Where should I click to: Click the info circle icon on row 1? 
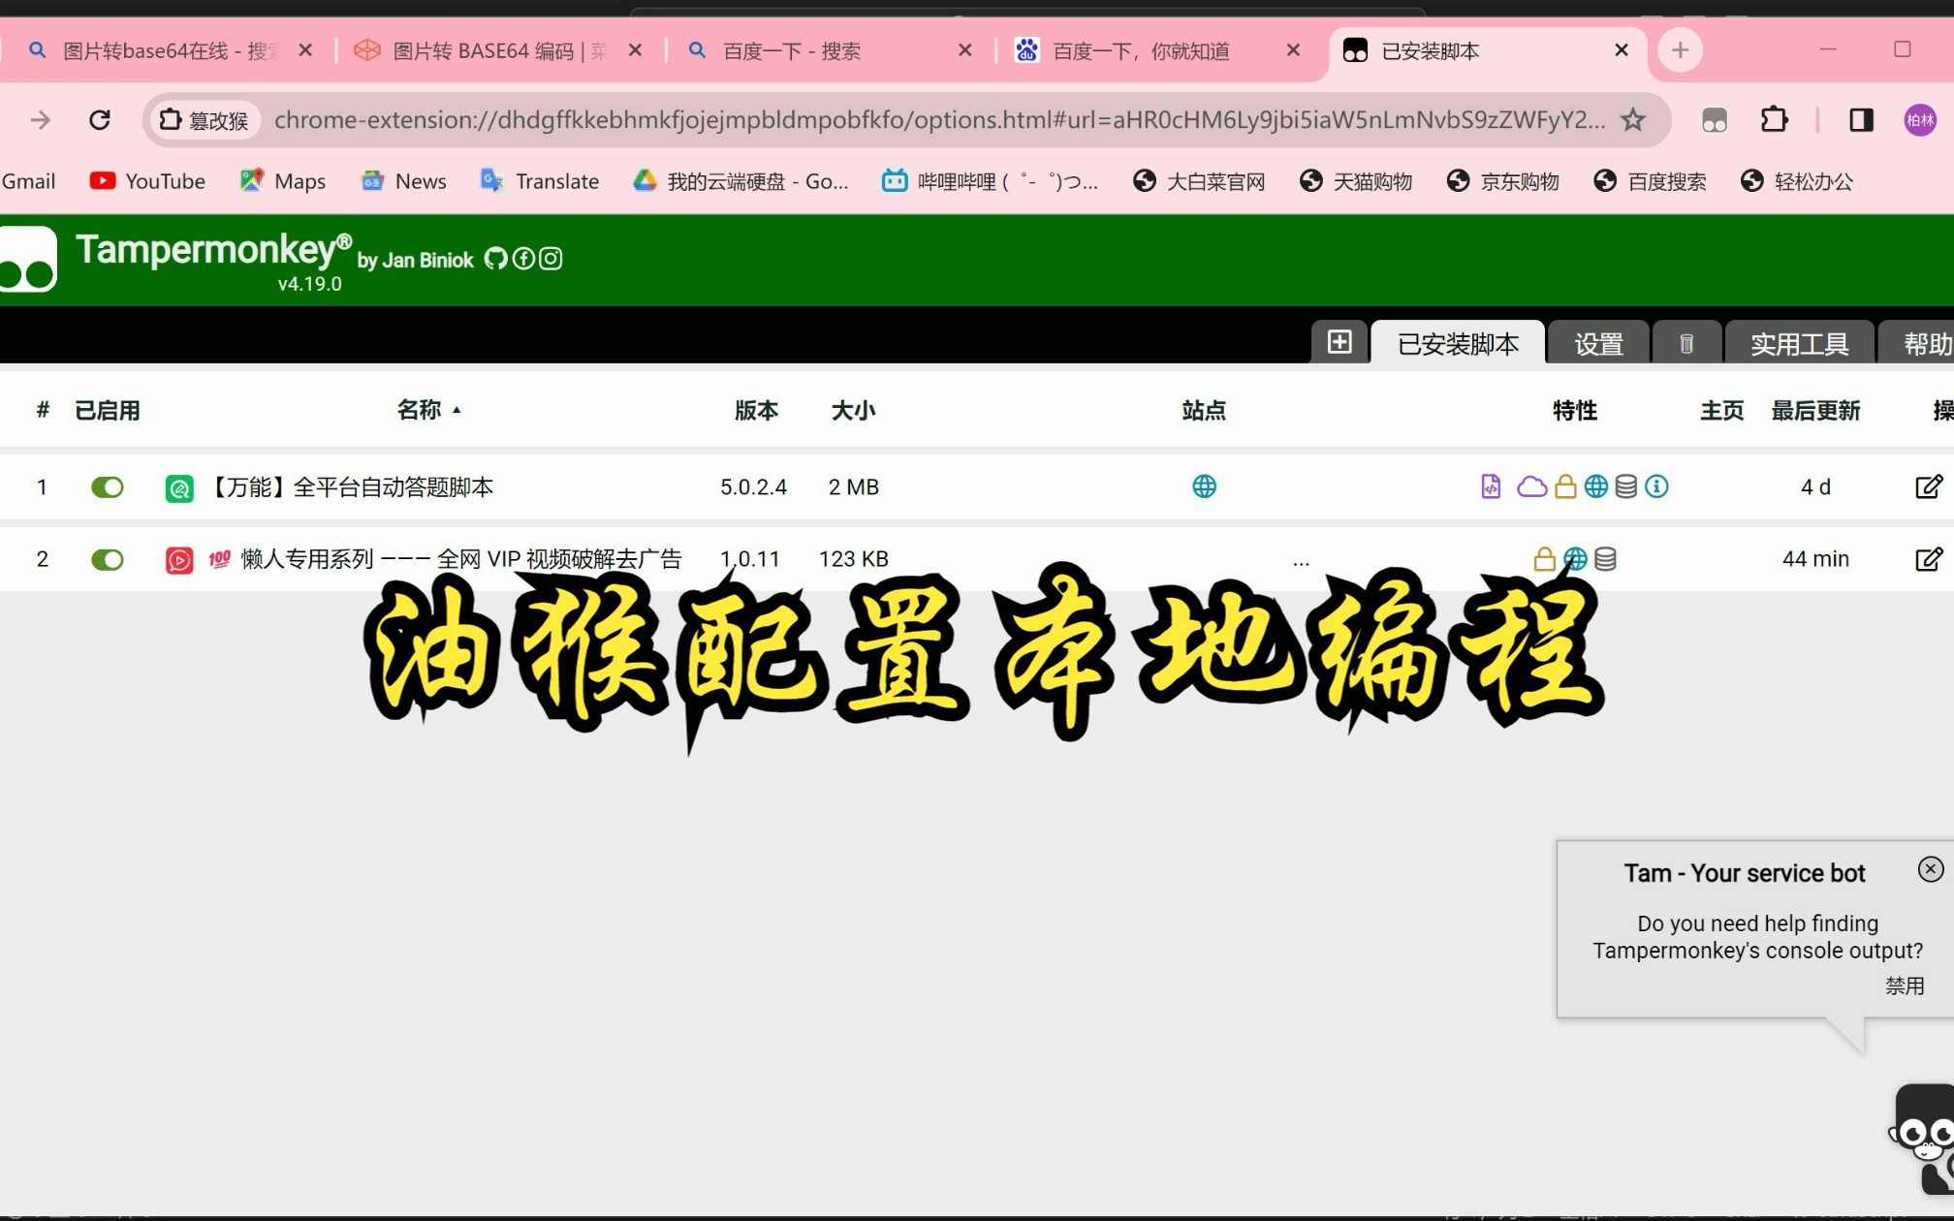pos(1658,486)
